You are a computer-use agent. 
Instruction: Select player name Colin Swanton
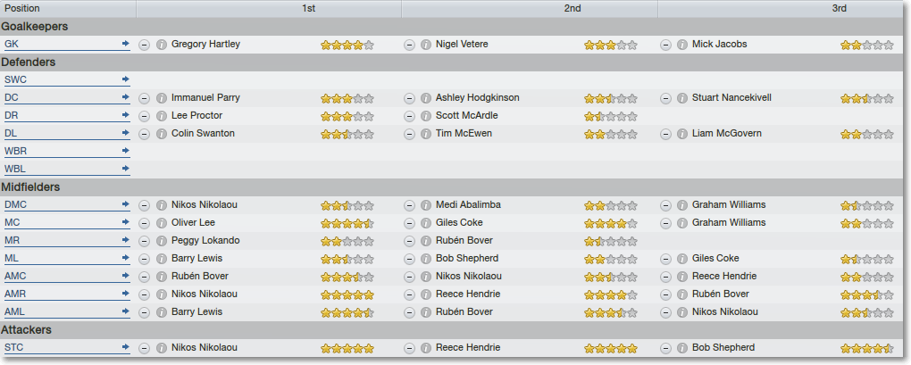pyautogui.click(x=203, y=134)
